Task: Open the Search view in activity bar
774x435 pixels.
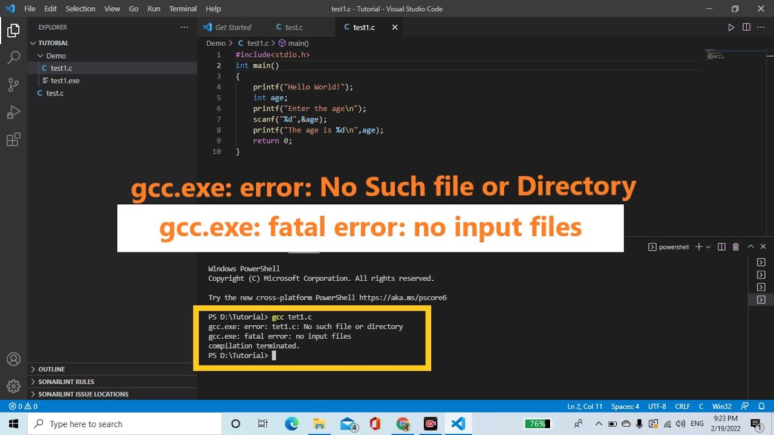Action: tap(13, 58)
